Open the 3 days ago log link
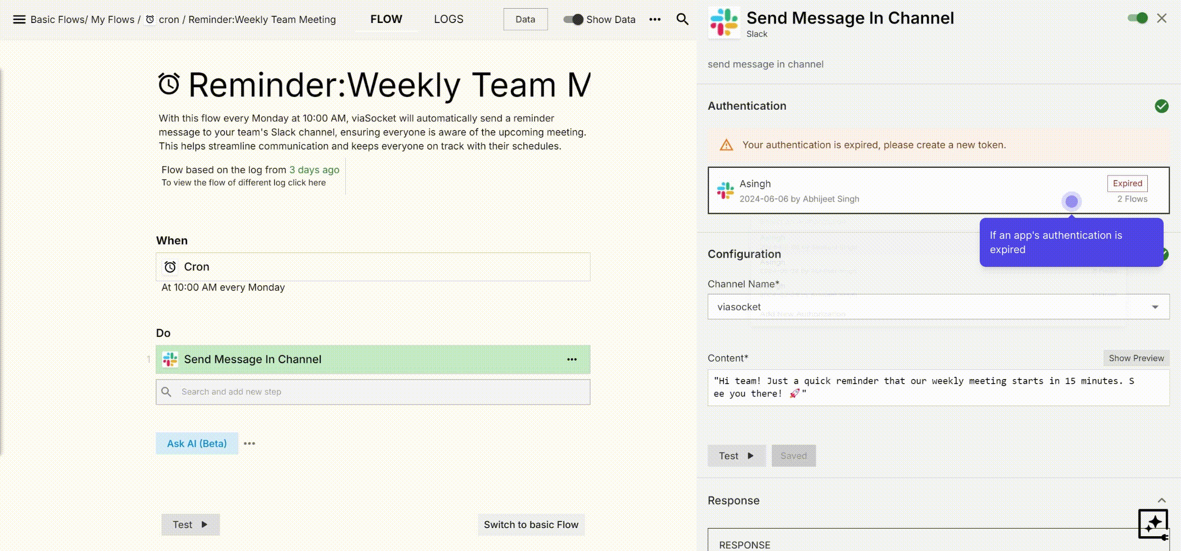Screen dimensions: 1181x551 pos(314,170)
